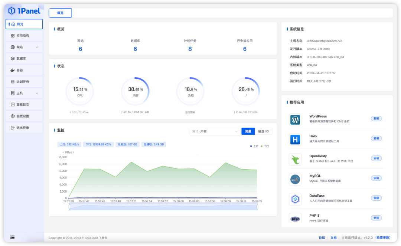
Task: Toggle the 下行 legend series
Action: 265,146
